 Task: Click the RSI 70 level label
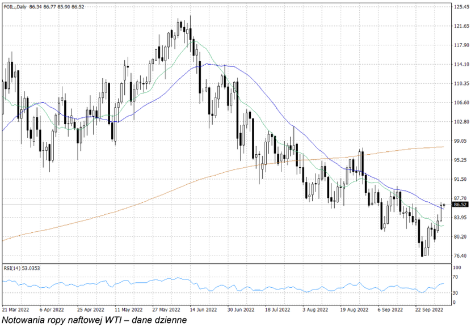point(456,276)
